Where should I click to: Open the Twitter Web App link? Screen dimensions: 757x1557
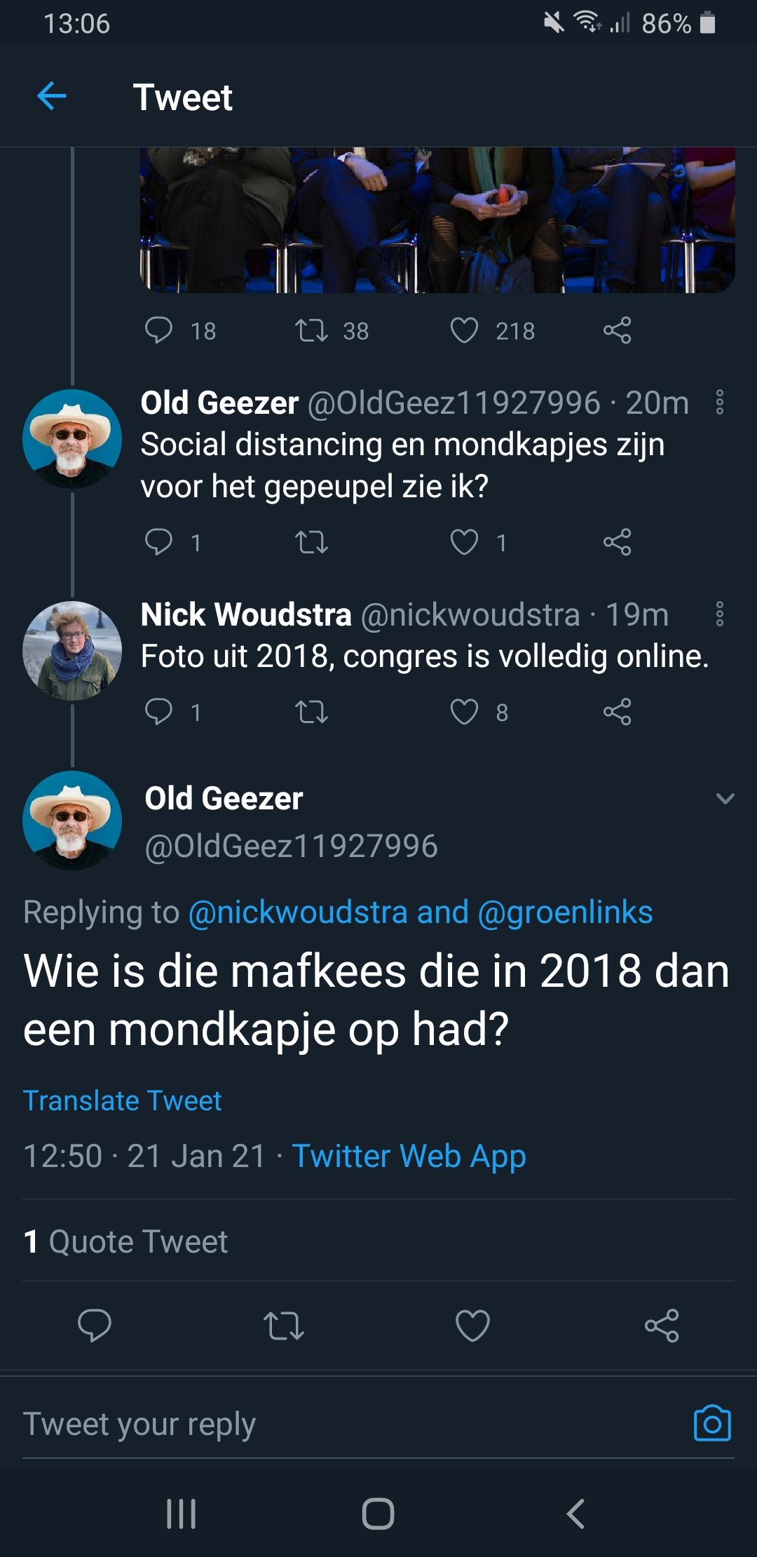point(409,1156)
